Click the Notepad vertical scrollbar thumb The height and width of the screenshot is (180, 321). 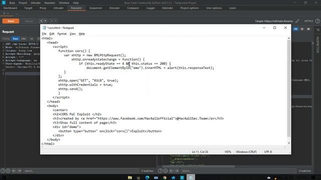point(289,88)
